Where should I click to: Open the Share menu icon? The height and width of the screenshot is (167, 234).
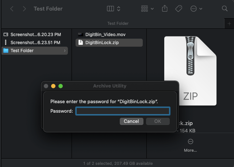point(164,8)
